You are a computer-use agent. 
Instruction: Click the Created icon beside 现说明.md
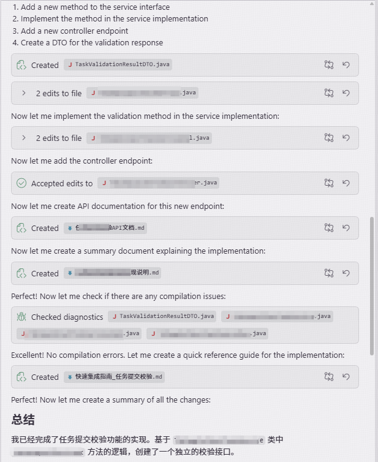(x=21, y=273)
